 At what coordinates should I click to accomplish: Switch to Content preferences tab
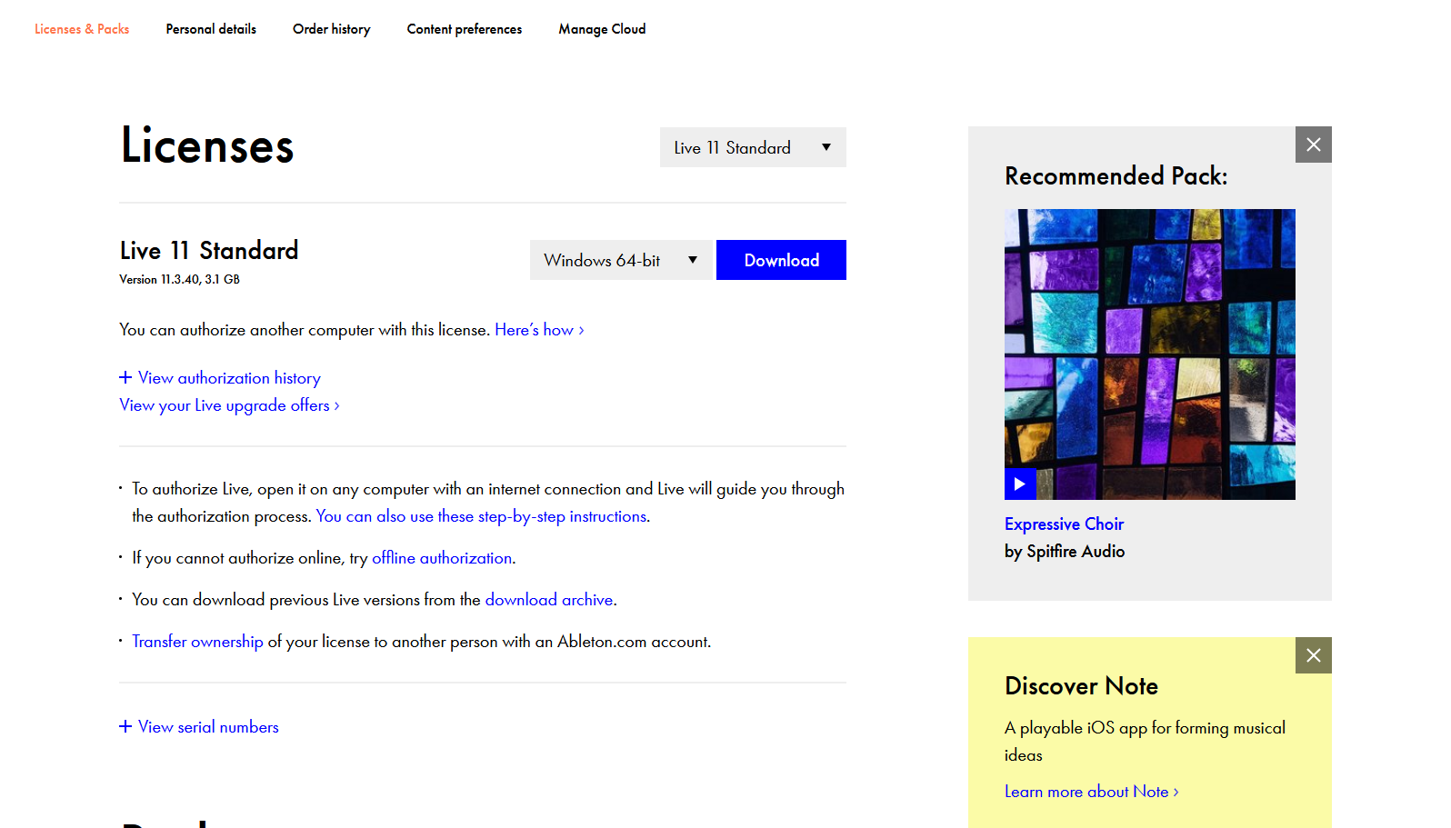point(465,29)
